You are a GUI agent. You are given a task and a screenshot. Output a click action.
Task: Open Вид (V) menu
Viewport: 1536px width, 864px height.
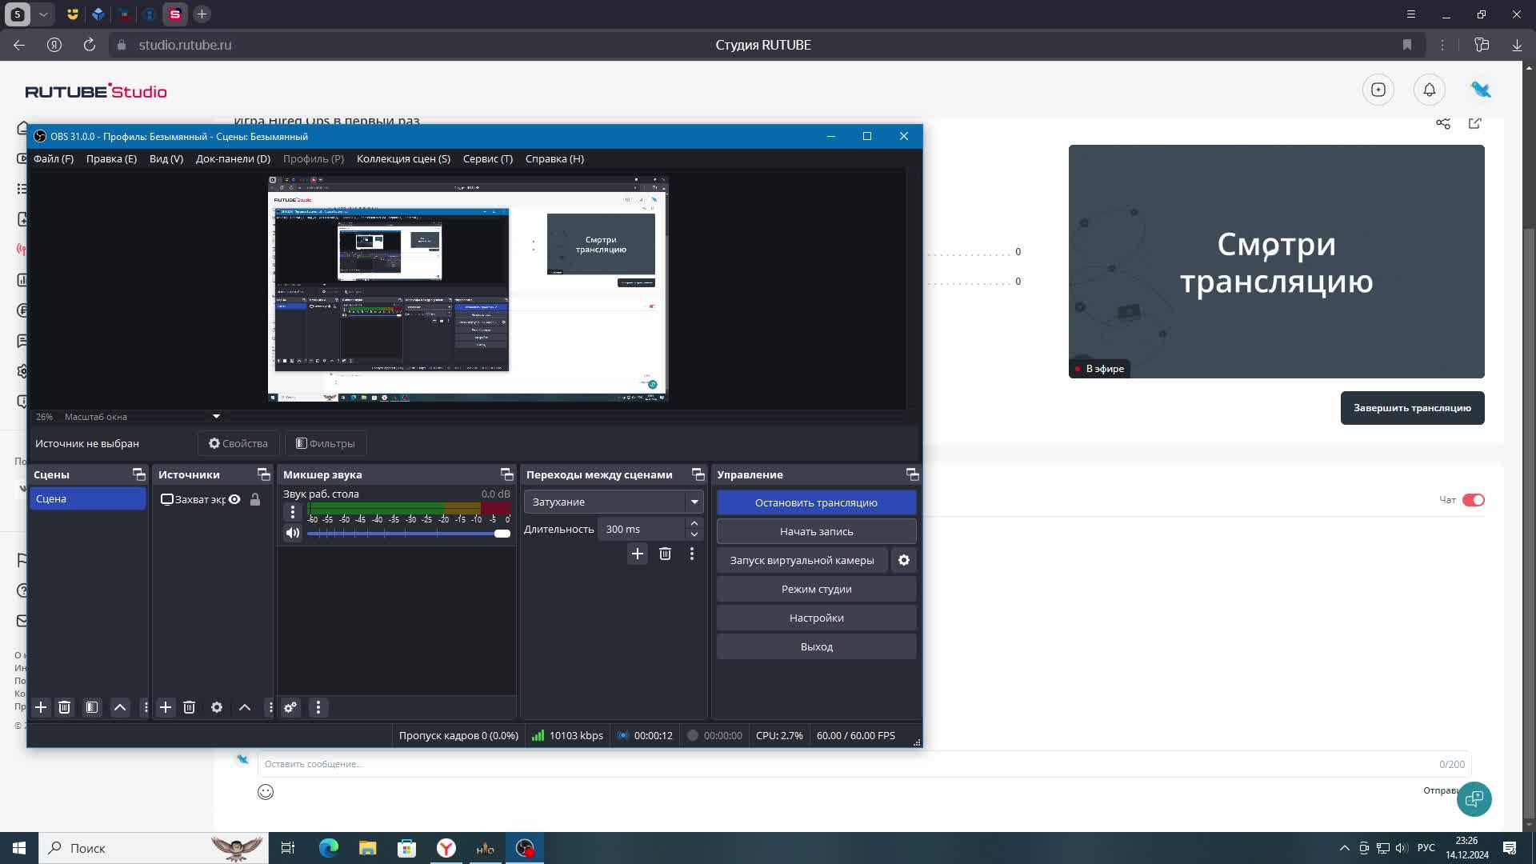166,158
